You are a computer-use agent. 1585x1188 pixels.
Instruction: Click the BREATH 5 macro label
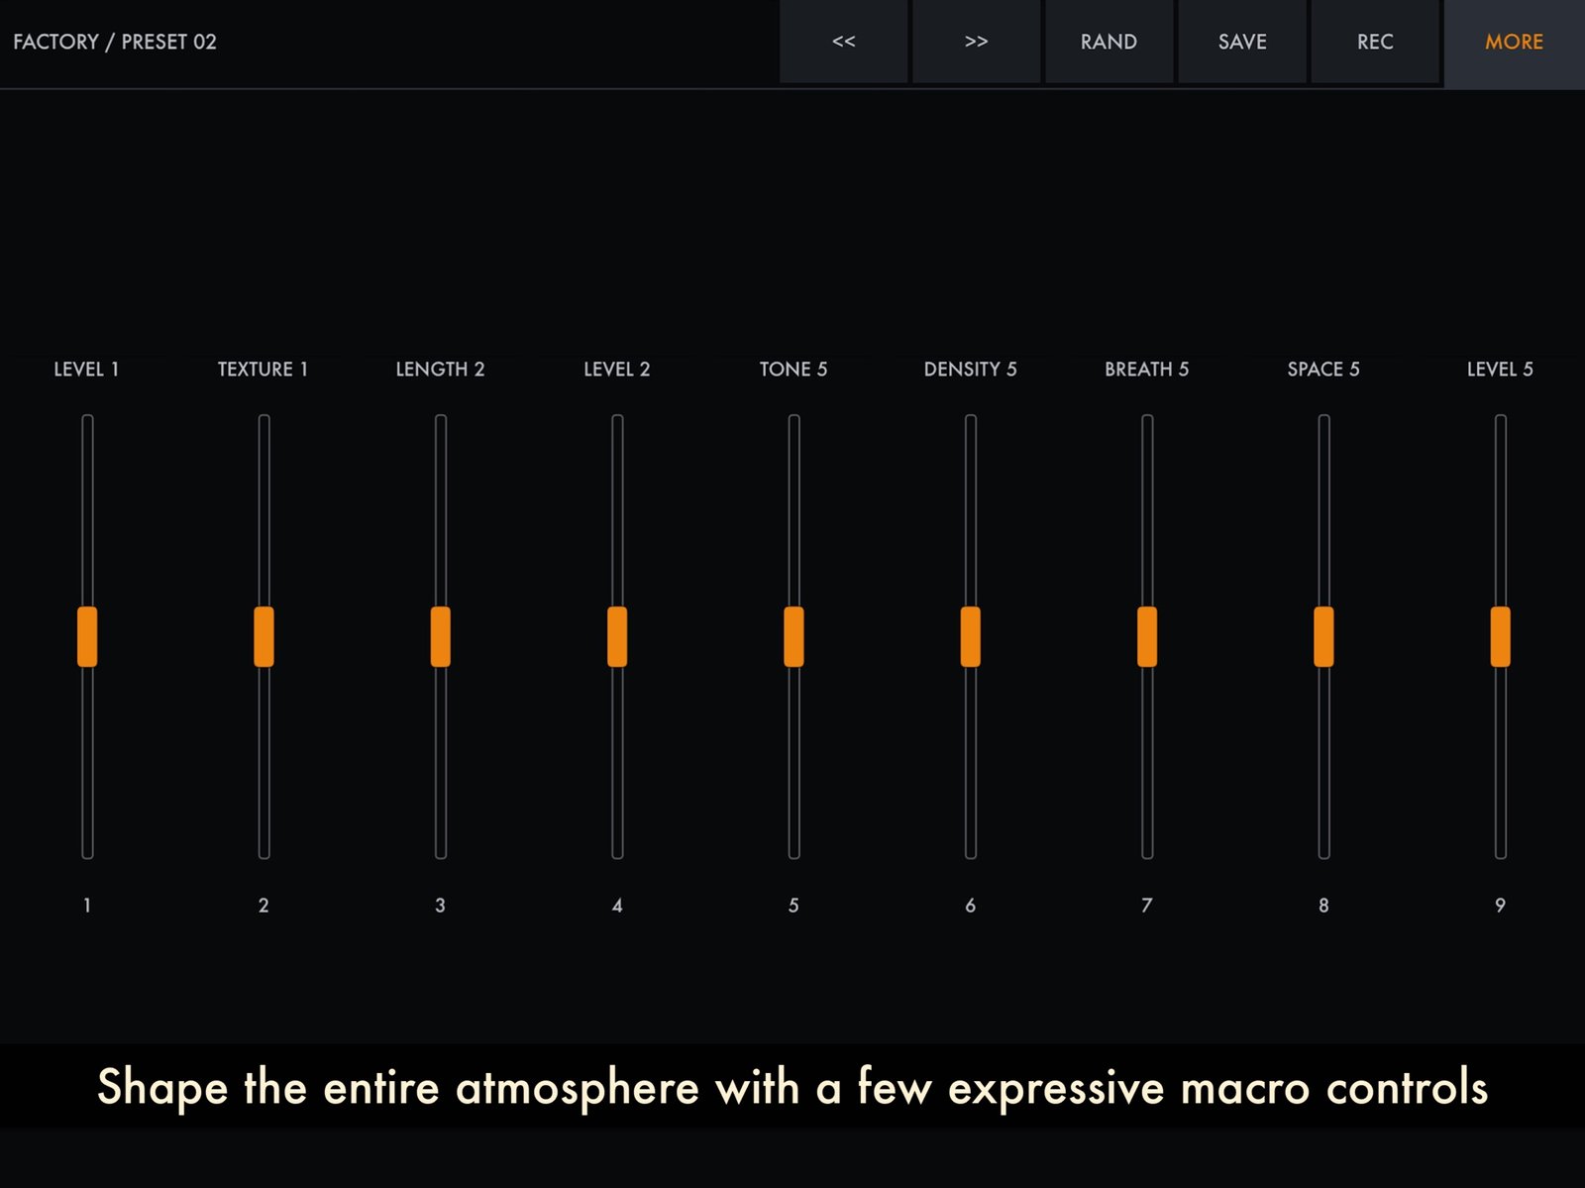1146,369
